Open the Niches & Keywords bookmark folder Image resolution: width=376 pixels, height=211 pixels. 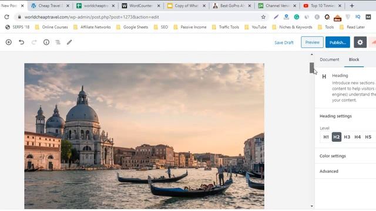292,27
